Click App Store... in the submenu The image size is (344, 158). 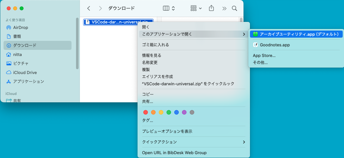tap(264, 56)
